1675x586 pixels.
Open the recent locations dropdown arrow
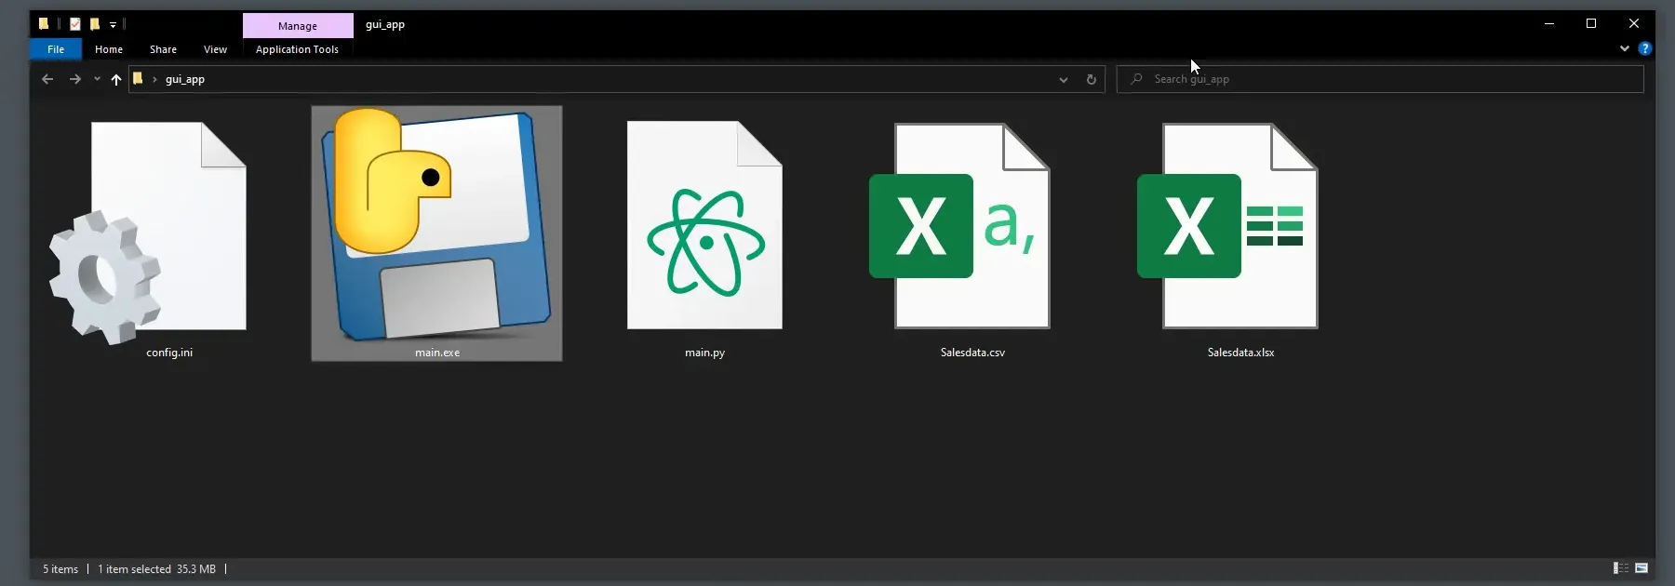point(97,79)
